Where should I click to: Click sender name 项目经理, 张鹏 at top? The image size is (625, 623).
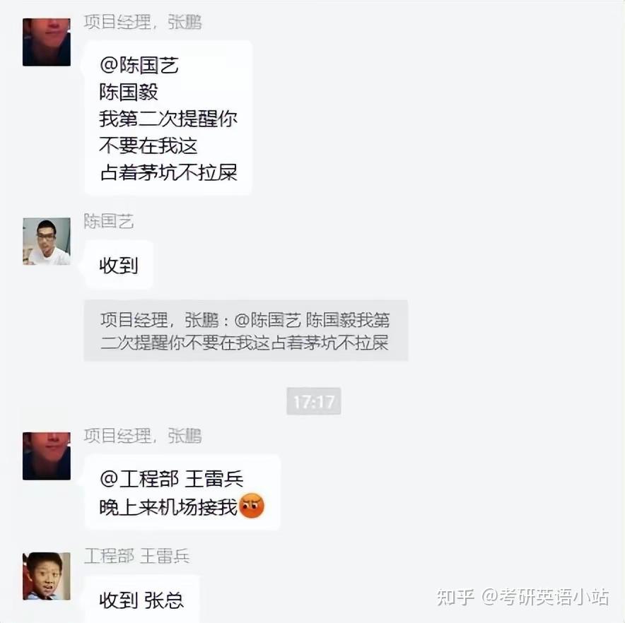[143, 23]
